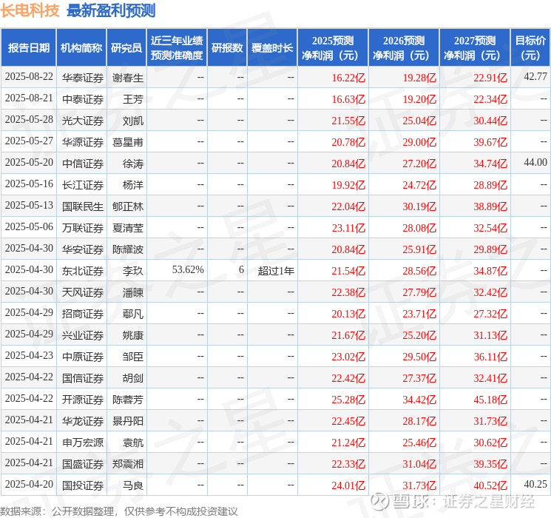This screenshot has width=551, height=518.
Task: Select the 国盛证券 institution cell
Action: coord(83,464)
